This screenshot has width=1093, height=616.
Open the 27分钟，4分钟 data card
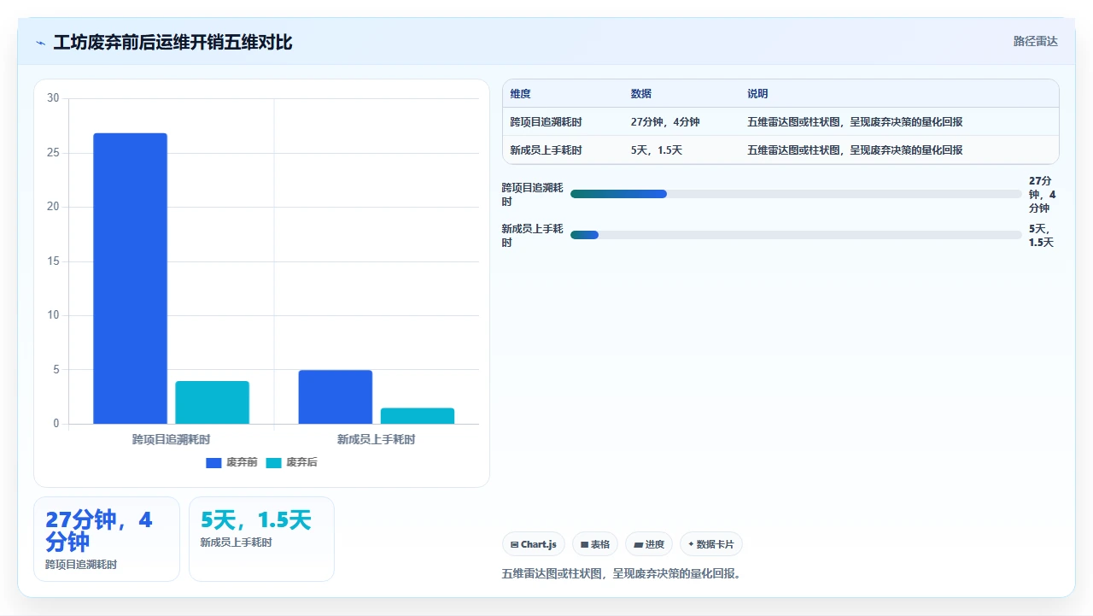point(107,539)
